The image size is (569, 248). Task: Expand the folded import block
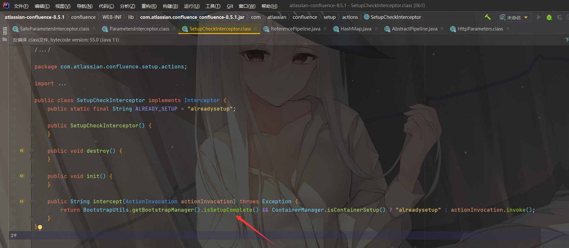coord(32,83)
